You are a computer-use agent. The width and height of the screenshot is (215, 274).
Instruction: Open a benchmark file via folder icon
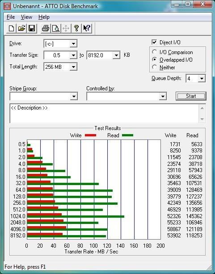tap(21, 28)
